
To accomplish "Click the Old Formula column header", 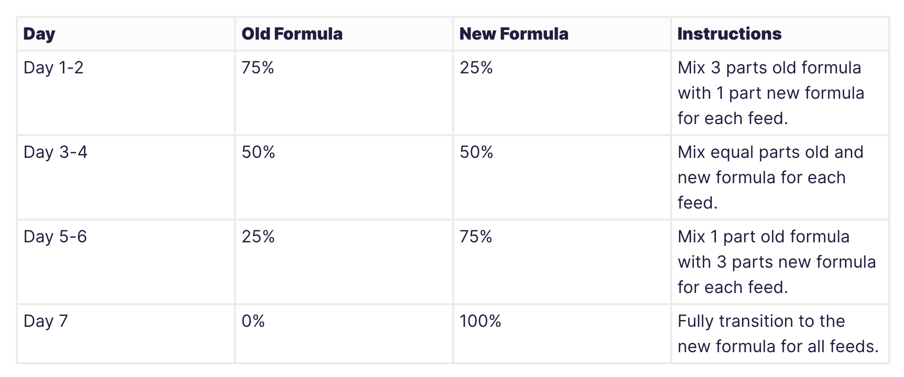I will [x=292, y=34].
